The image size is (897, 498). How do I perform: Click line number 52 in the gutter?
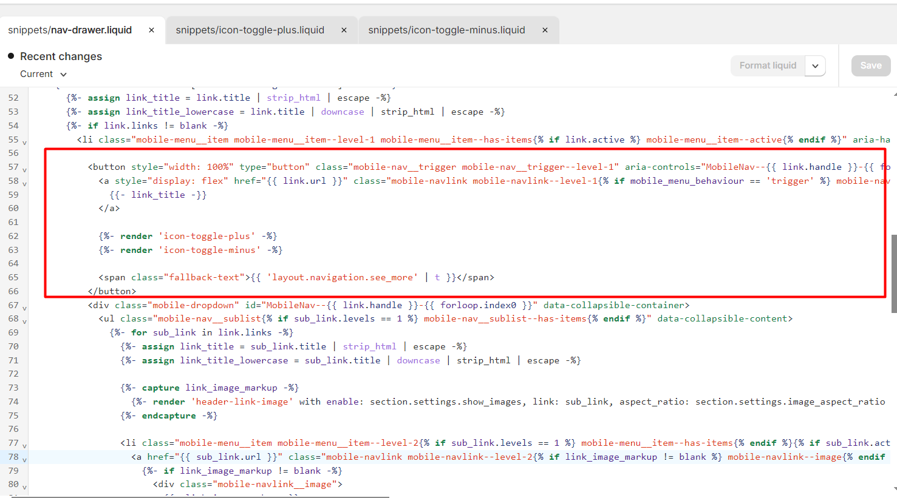(x=13, y=98)
